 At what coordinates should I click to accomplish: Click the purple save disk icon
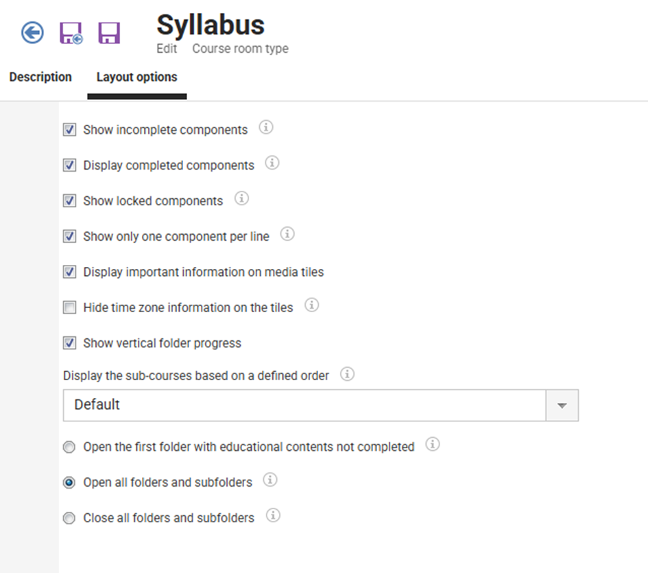point(109,33)
